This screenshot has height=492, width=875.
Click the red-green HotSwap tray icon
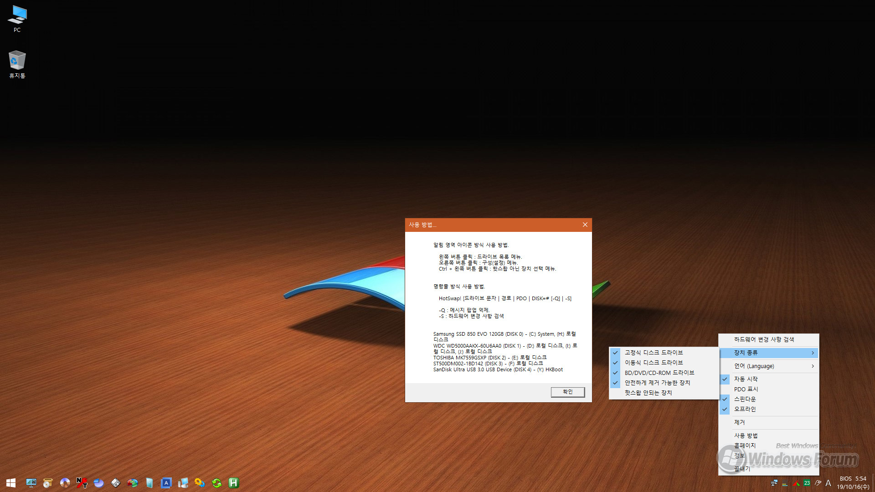point(796,483)
